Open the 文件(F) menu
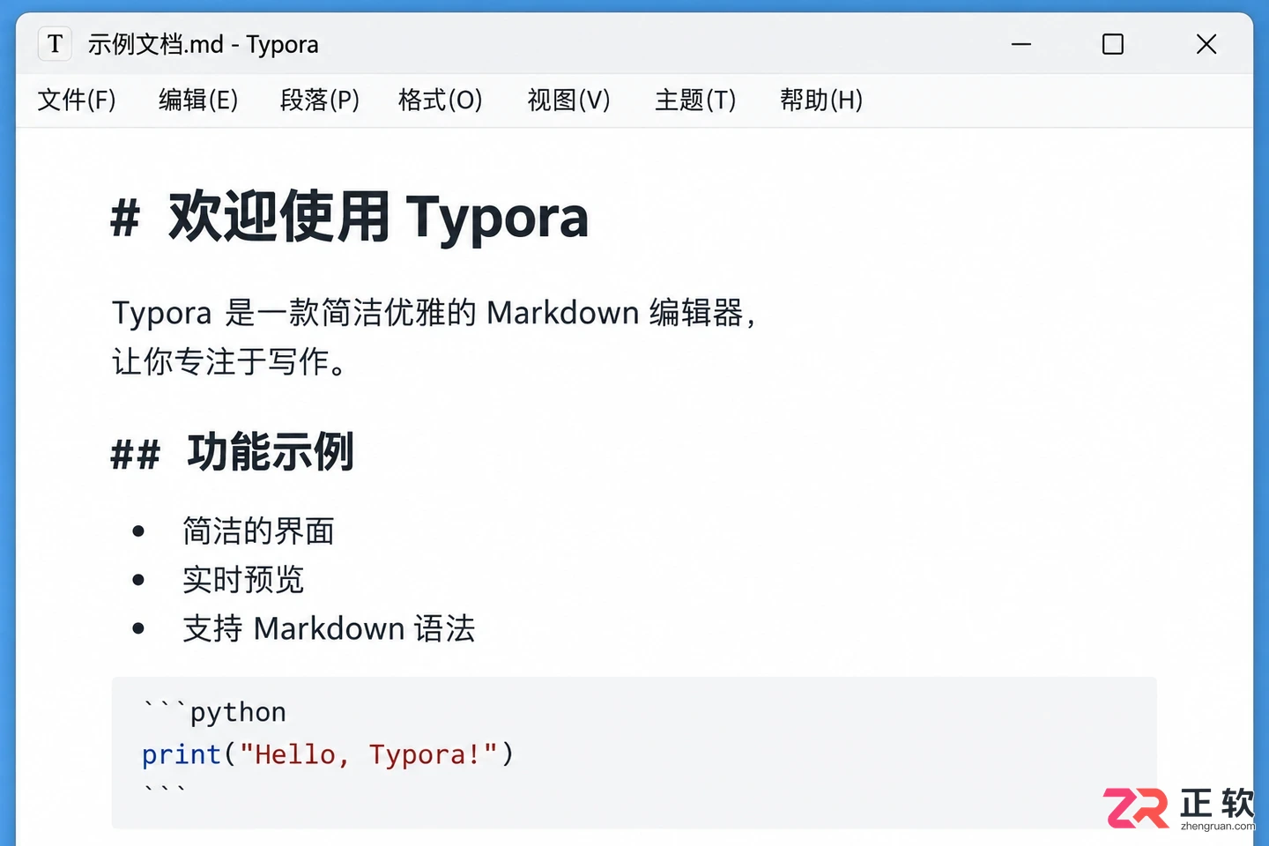 (x=77, y=100)
